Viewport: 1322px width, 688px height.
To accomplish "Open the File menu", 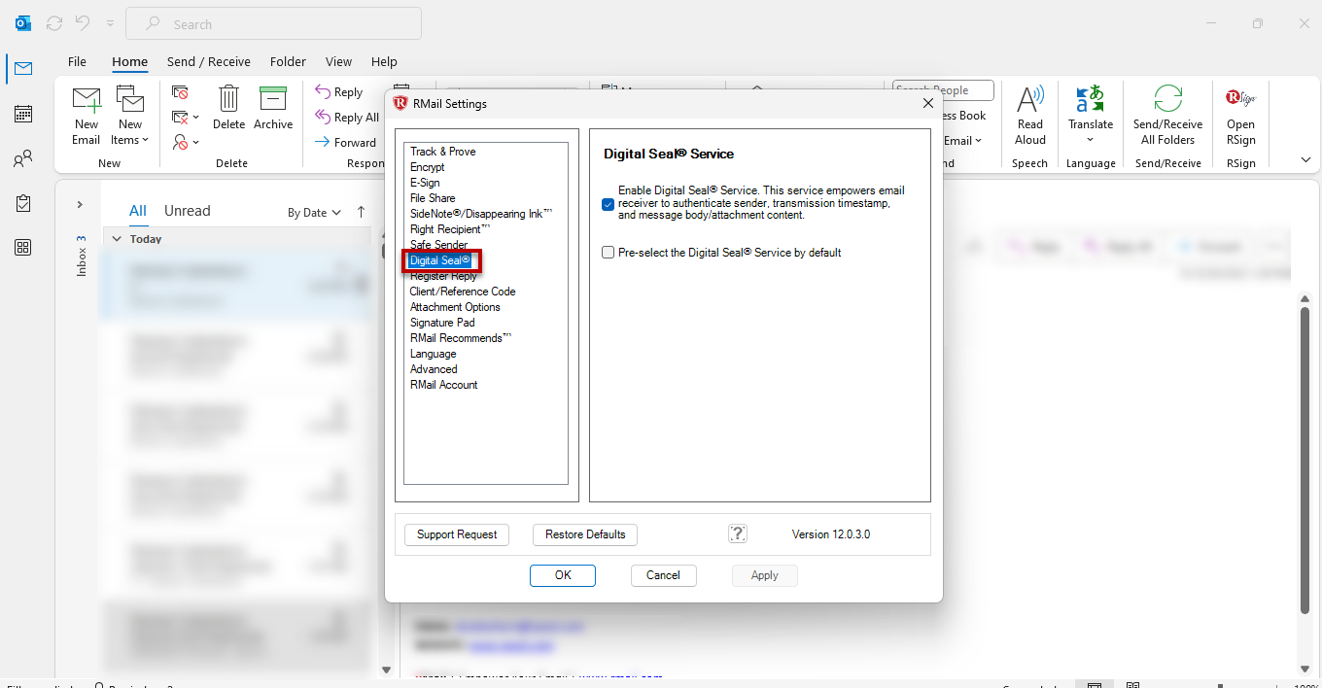I will (x=77, y=61).
